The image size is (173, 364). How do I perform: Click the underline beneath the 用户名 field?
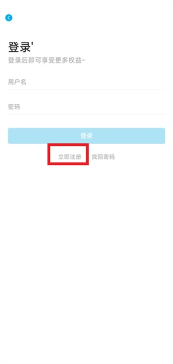86,89
